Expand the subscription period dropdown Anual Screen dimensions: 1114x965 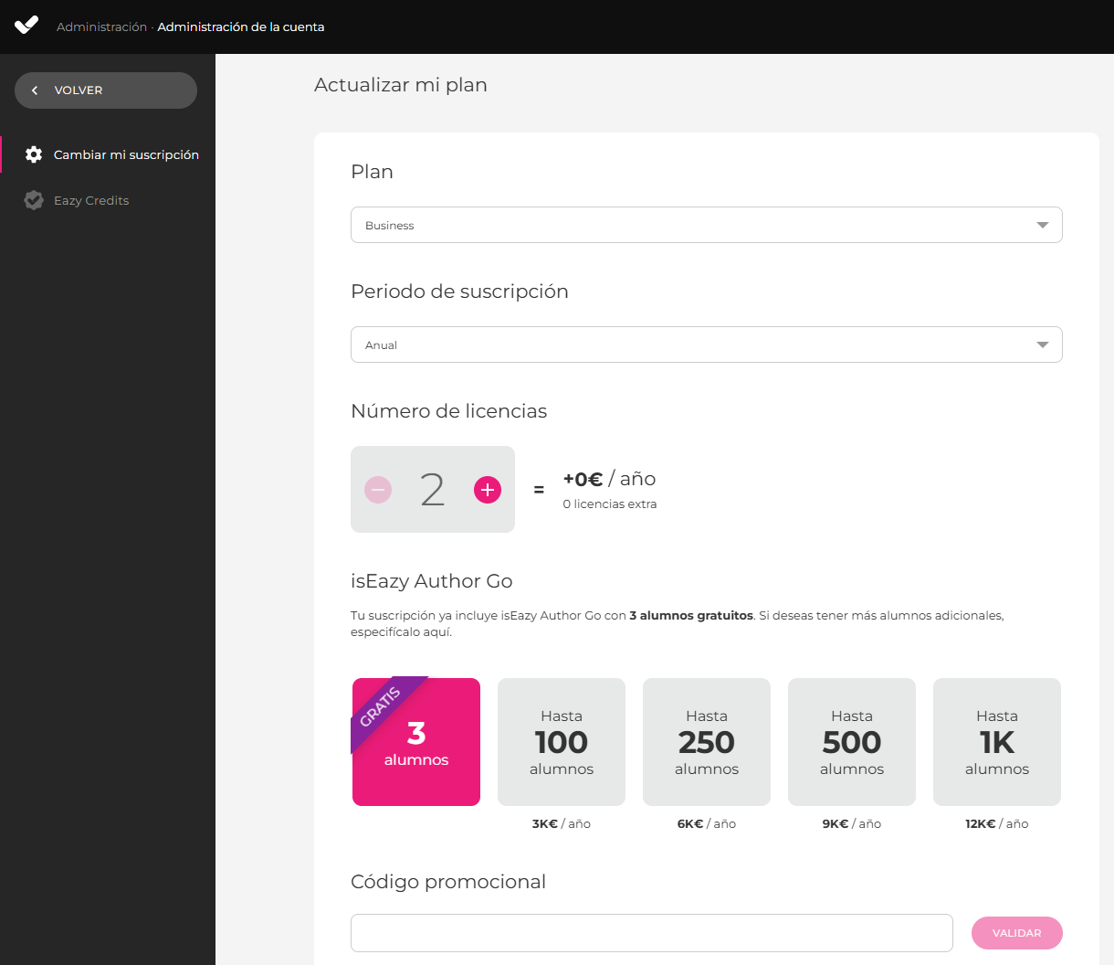coord(694,345)
